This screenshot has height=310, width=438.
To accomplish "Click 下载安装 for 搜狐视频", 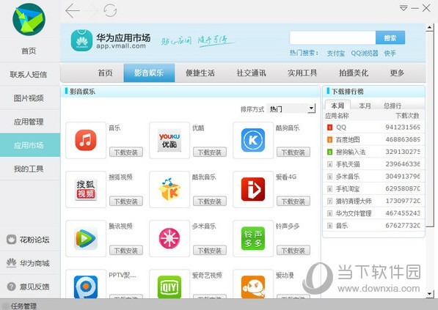I will coord(126,202).
